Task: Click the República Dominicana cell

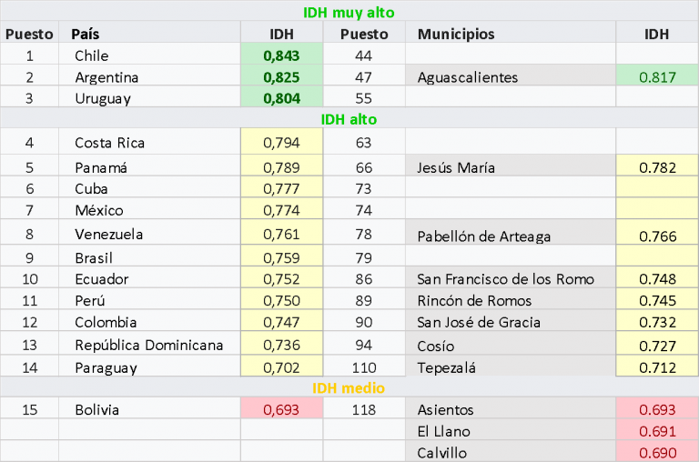Action: [148, 344]
